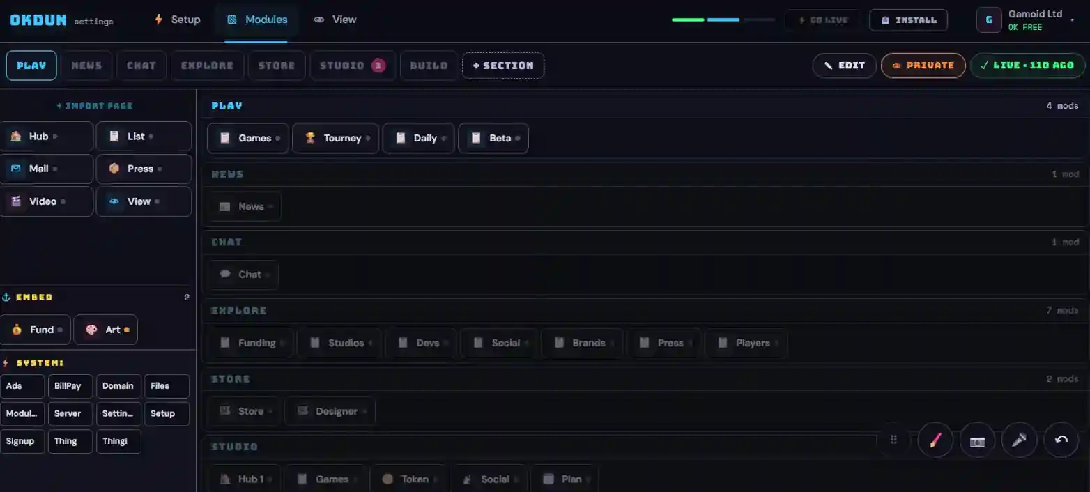Click the Gamoid Ltd avatar icon
The width and height of the screenshot is (1090, 492).
(x=989, y=20)
